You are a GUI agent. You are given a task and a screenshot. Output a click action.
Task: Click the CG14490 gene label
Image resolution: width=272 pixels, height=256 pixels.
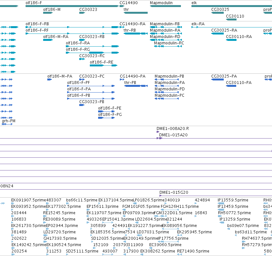128,3
